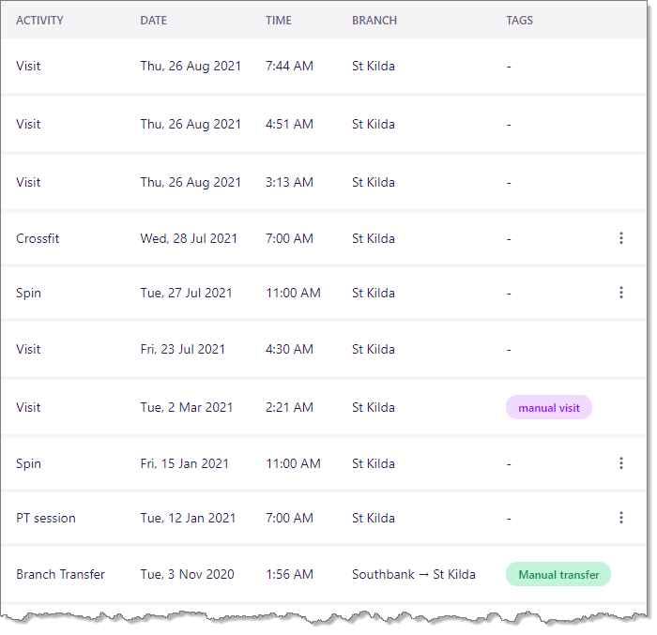This screenshot has height=635, width=657.
Task: Select the Visit row at 7:44 AM
Action: [x=324, y=67]
